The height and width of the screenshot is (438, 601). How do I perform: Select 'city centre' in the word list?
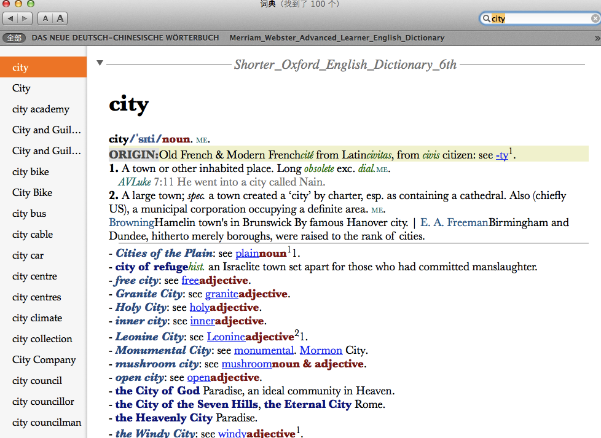[x=43, y=276]
